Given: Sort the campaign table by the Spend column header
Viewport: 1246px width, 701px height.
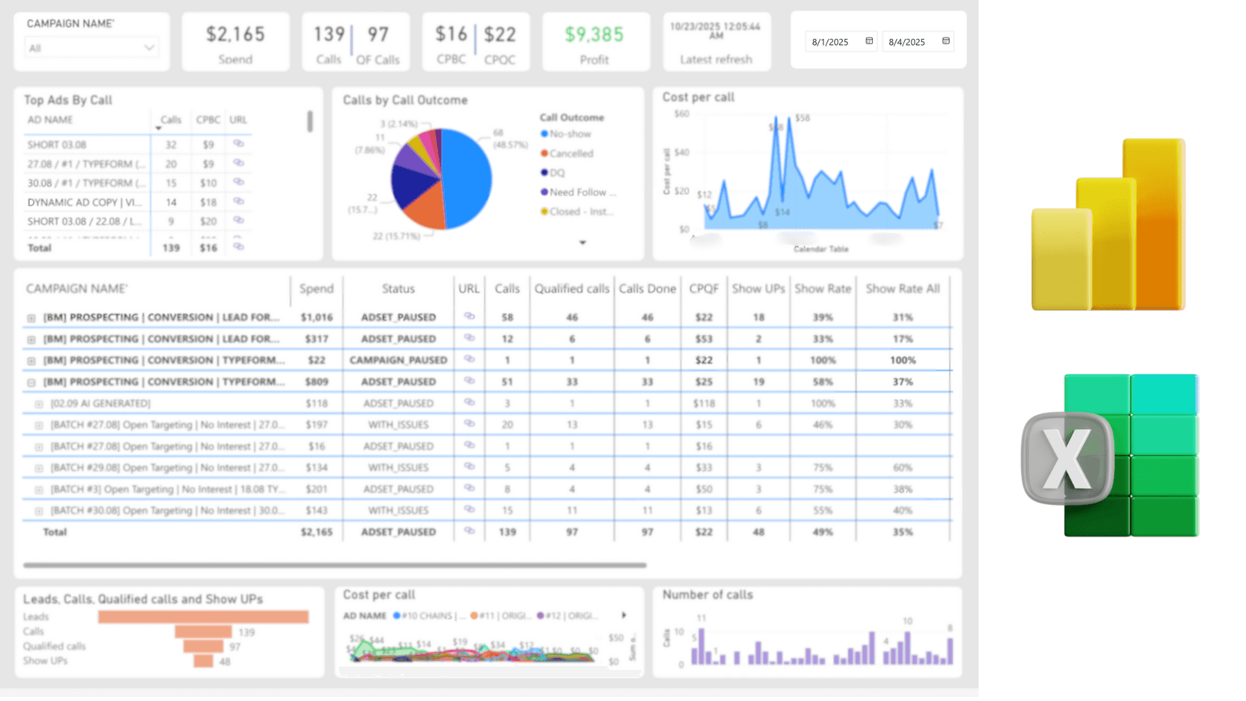Looking at the screenshot, I should click(x=316, y=289).
